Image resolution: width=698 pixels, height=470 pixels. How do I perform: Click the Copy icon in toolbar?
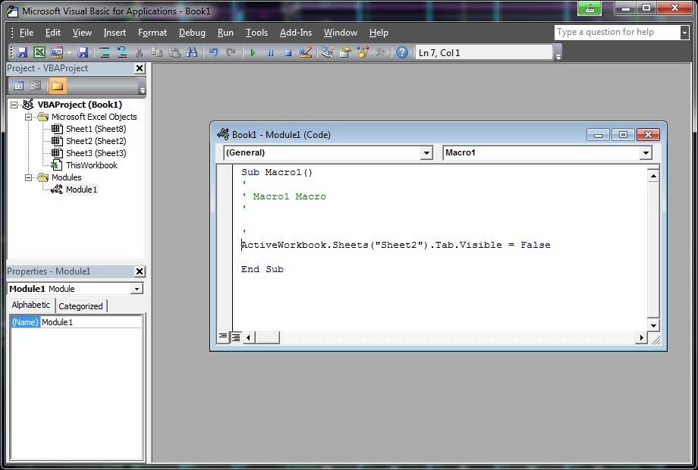(157, 52)
